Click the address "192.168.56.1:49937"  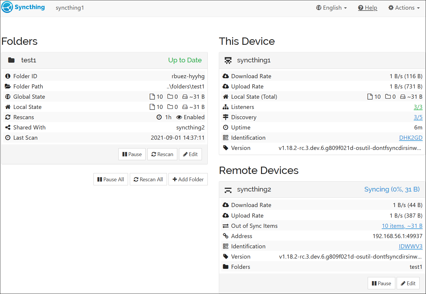(x=398, y=236)
